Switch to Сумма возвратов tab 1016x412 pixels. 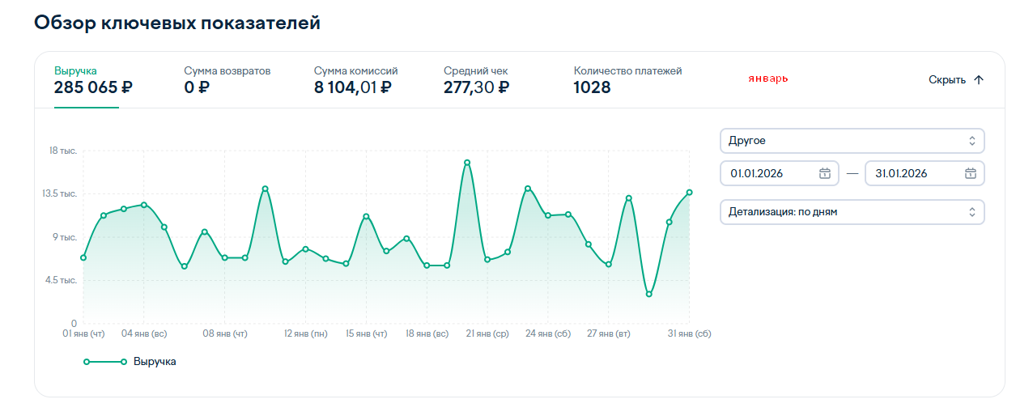[x=227, y=79]
